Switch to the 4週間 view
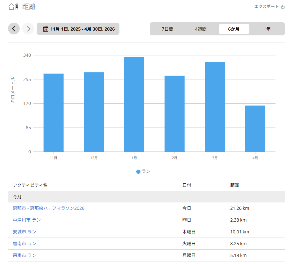 click(x=201, y=29)
